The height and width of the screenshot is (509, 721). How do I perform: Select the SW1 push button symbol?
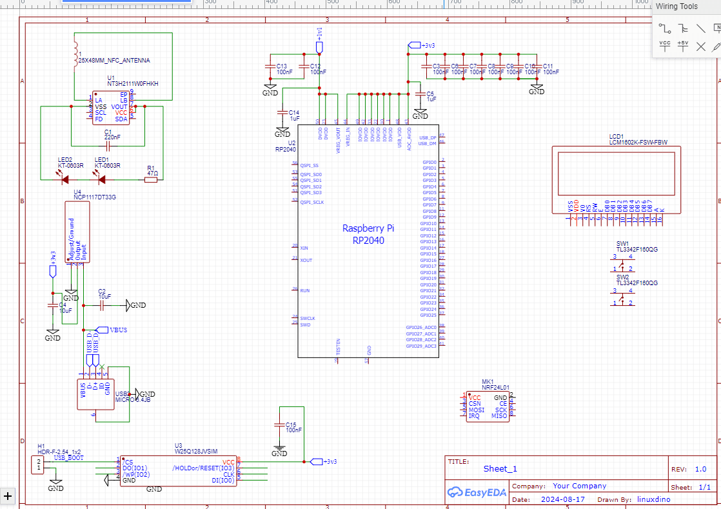[x=622, y=263]
